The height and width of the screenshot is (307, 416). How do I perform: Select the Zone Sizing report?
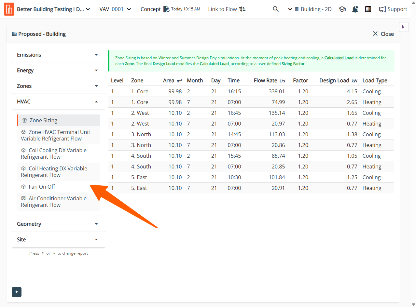(43, 120)
